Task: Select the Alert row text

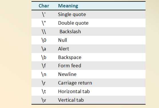Action: tap(63, 49)
